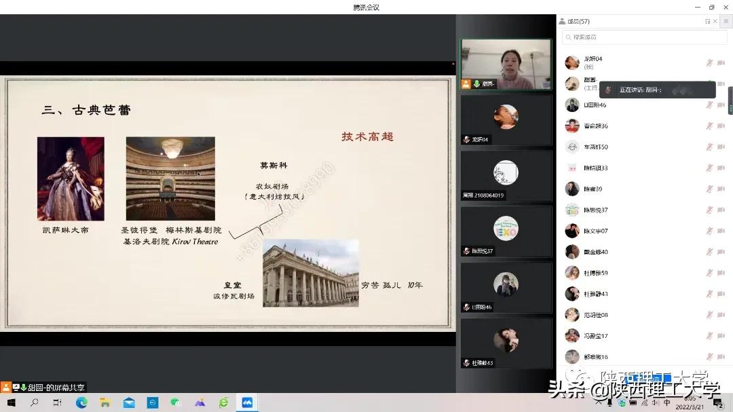Mute 龙妍04's microphone in the member list

click(710, 62)
